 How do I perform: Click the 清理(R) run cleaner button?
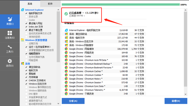(x=176, y=101)
